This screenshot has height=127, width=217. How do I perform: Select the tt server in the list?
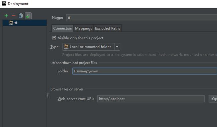click(x=25, y=23)
